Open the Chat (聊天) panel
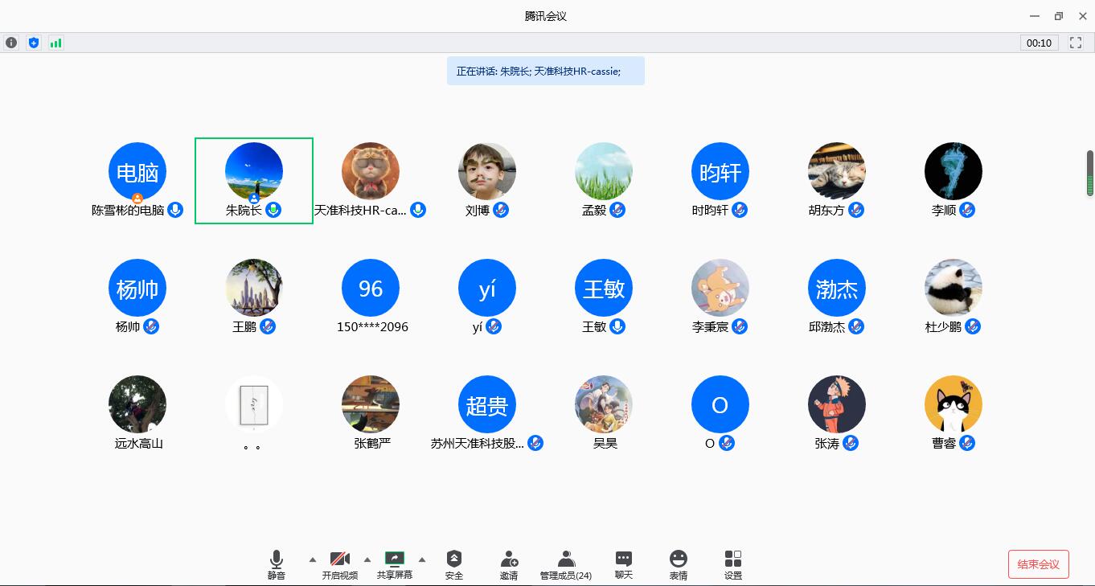Viewport: 1095px width, 586px height. [624, 564]
